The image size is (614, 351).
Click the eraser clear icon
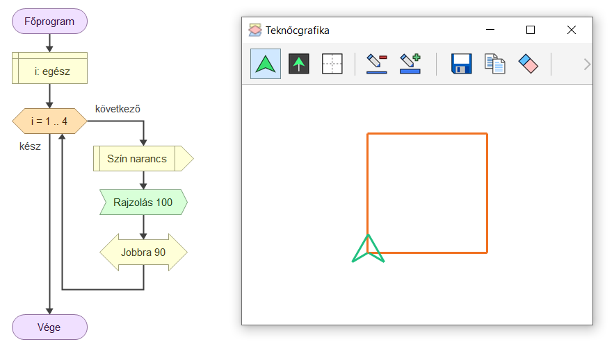[x=528, y=65]
